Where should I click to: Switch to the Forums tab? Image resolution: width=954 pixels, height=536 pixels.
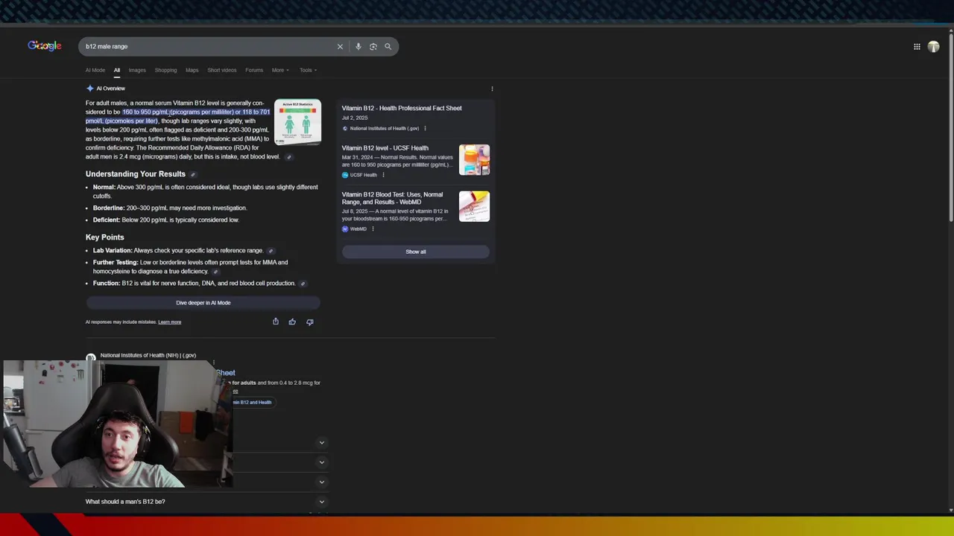coord(254,70)
